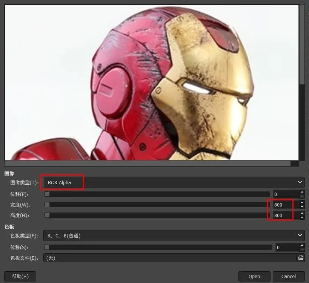
Task: Expand the palette type R, G, B(普通) dropdown
Action: tap(174, 236)
